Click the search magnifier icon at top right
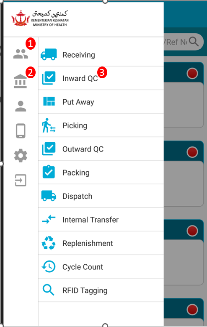Screen dimensions: 207x327 (x=194, y=42)
